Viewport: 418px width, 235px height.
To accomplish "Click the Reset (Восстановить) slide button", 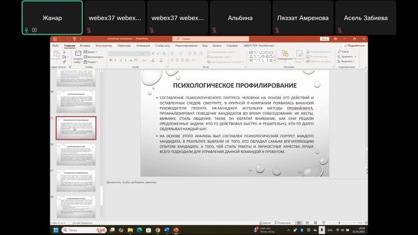I will 94,57.
